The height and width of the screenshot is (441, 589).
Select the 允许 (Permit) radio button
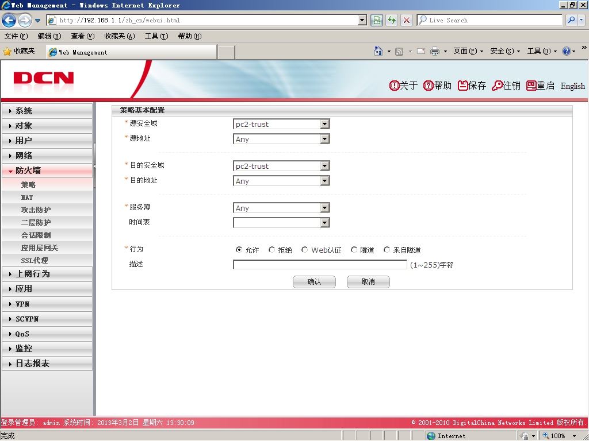[x=239, y=249]
